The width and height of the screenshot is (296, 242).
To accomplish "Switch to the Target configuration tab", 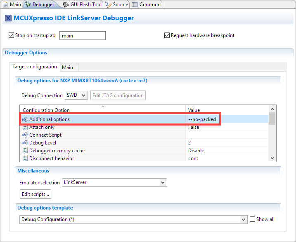I will [35, 67].
